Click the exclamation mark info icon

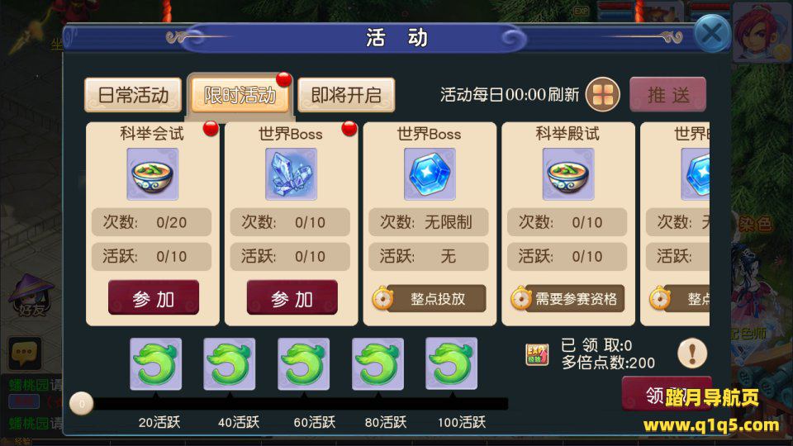[692, 353]
